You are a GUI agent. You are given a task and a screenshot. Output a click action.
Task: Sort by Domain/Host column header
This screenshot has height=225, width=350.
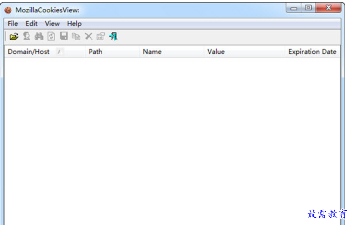pyautogui.click(x=45, y=52)
